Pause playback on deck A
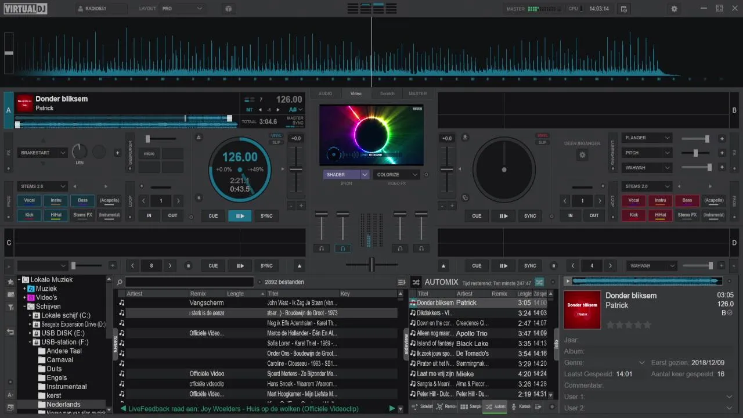 [x=240, y=216]
